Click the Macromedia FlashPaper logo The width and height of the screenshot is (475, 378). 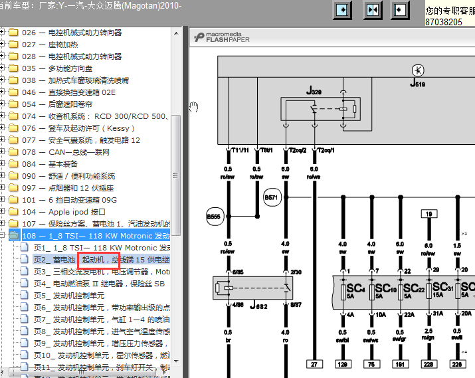click(x=222, y=37)
